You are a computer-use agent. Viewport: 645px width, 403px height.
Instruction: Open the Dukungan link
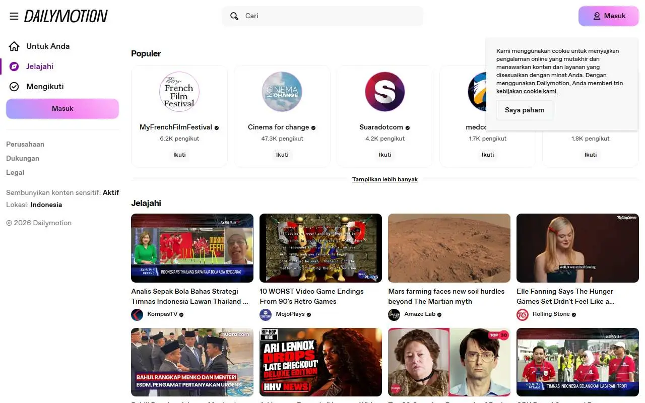[x=23, y=158]
